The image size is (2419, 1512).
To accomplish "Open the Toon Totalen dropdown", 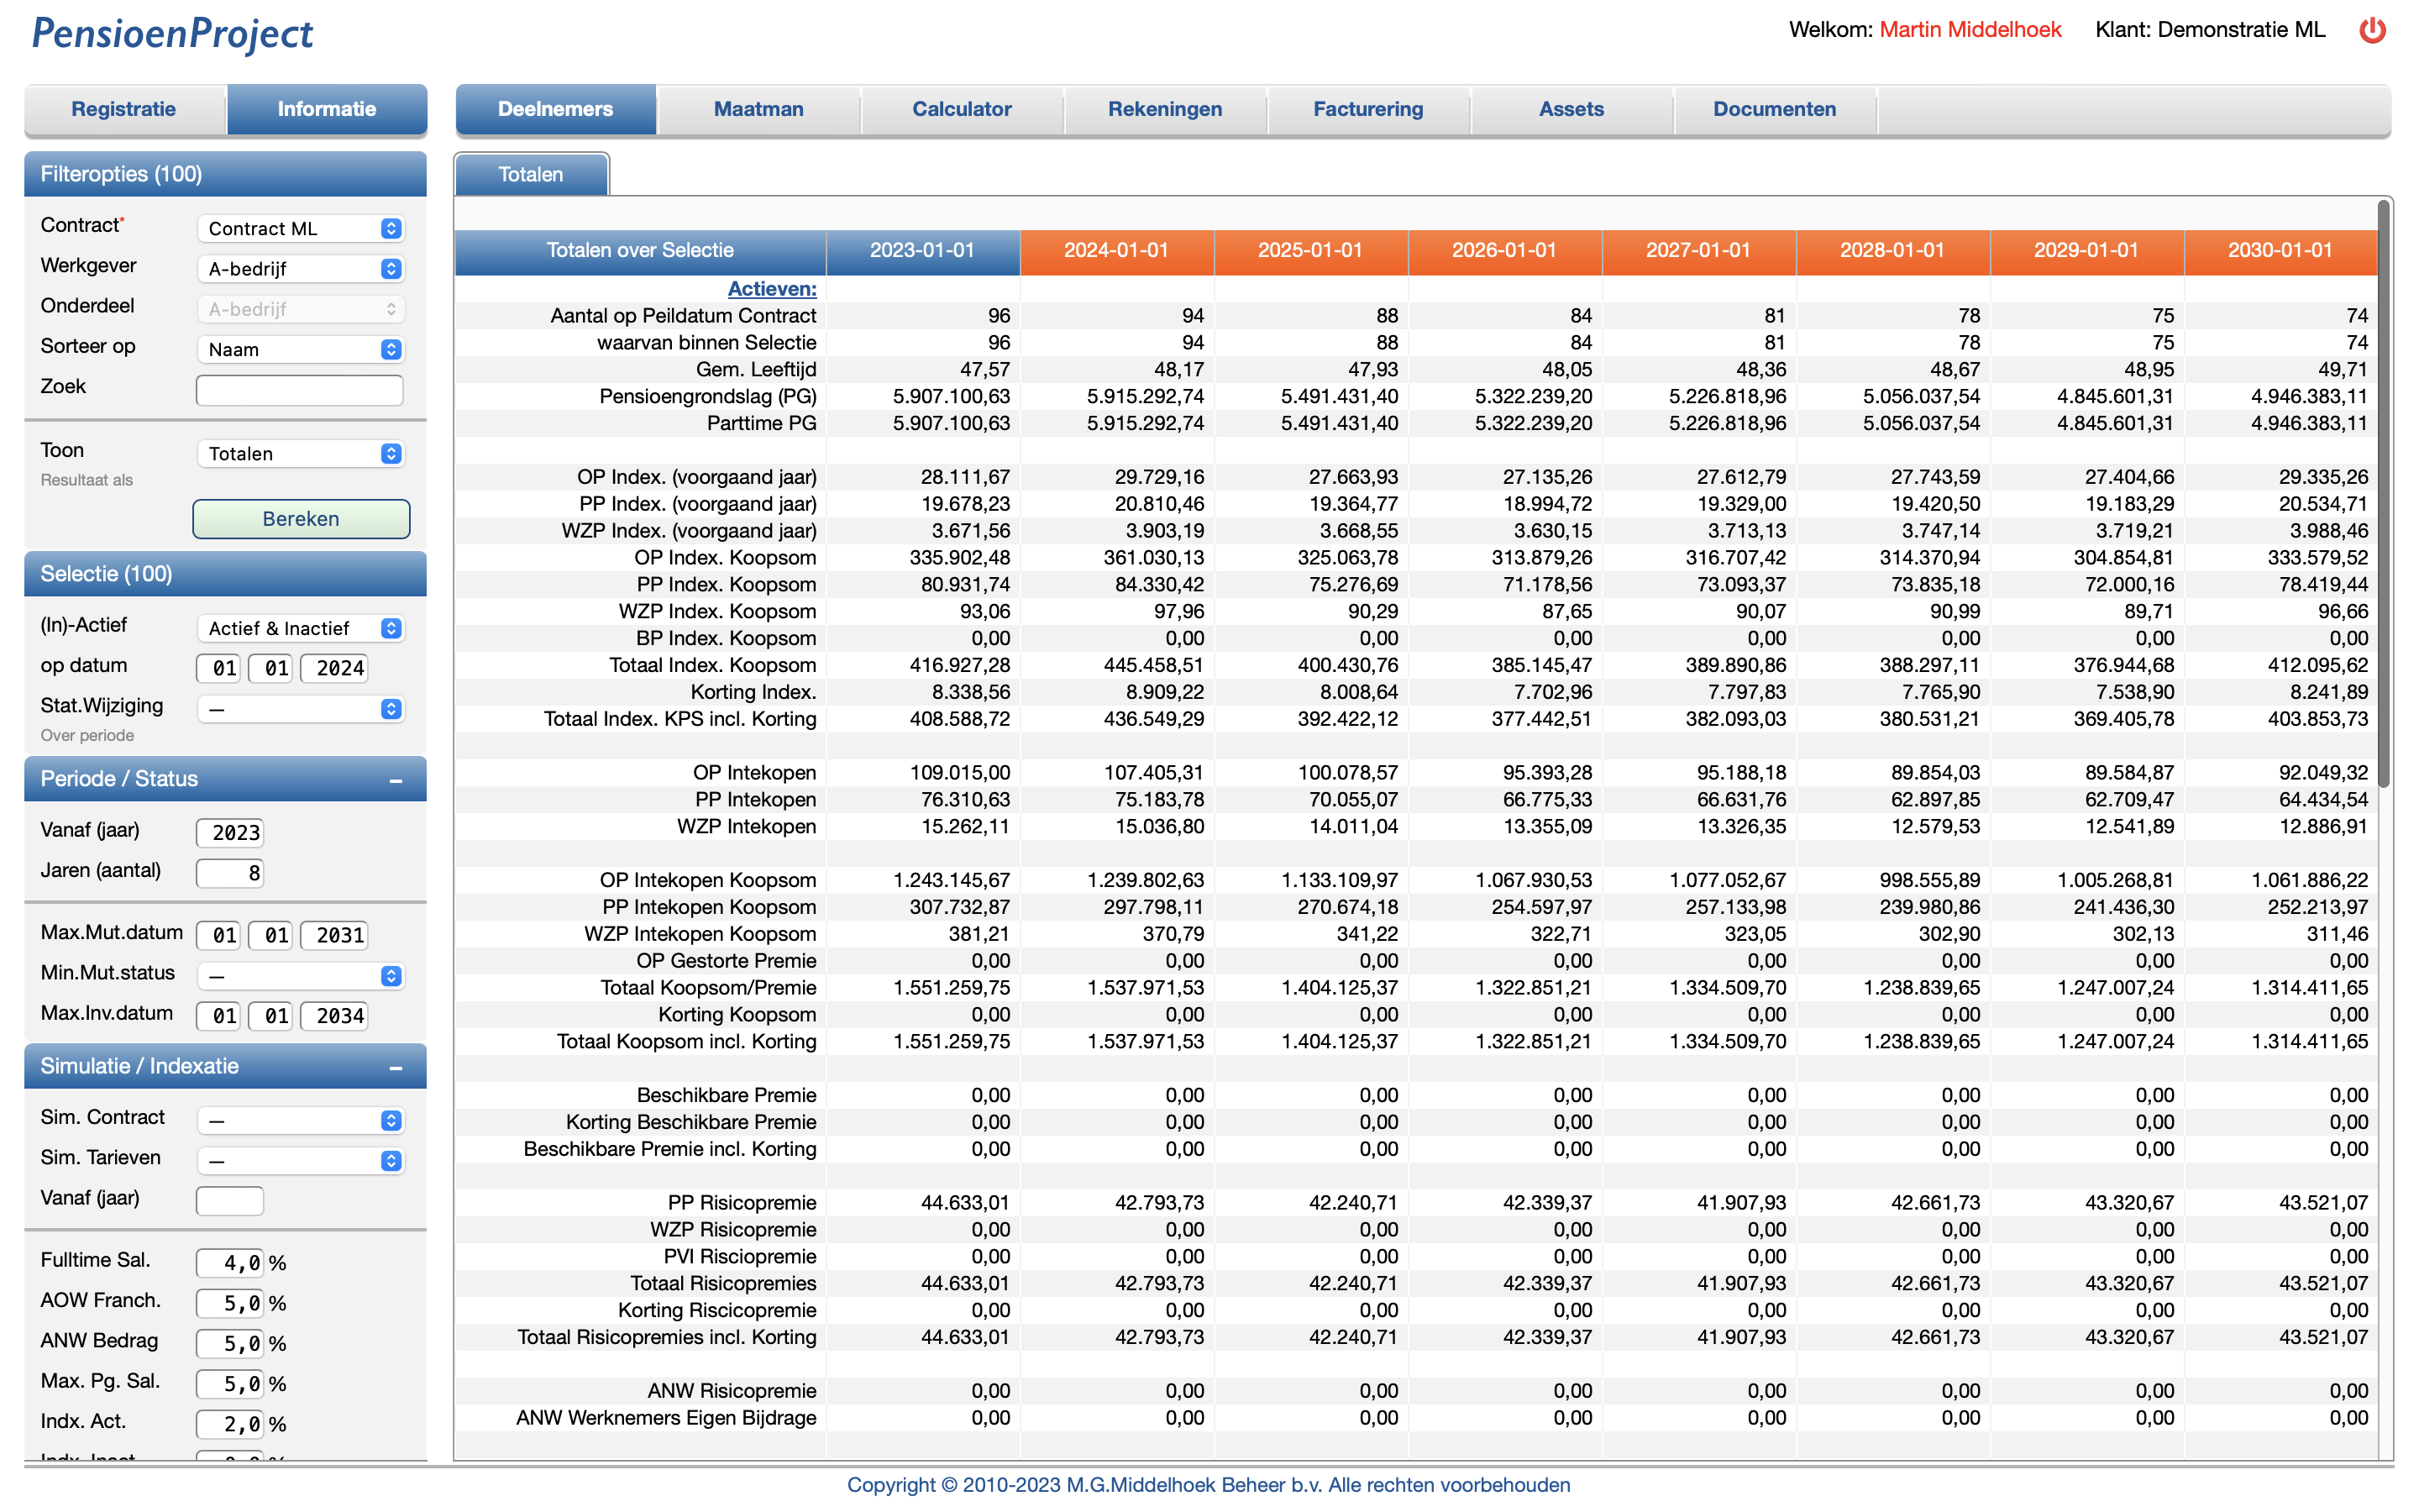I will 301,454.
